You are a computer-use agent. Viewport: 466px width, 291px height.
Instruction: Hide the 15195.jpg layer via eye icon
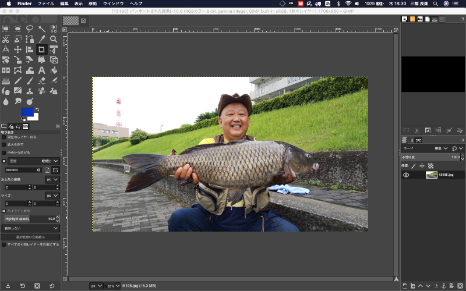(x=406, y=175)
